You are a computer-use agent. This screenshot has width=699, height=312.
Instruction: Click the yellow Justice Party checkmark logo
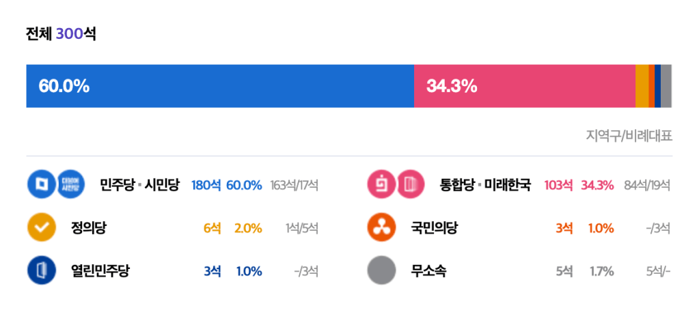[x=41, y=228]
